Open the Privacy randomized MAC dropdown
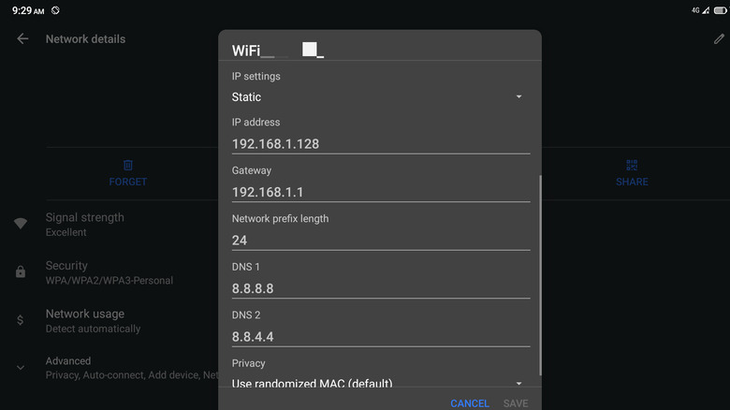 click(380, 383)
